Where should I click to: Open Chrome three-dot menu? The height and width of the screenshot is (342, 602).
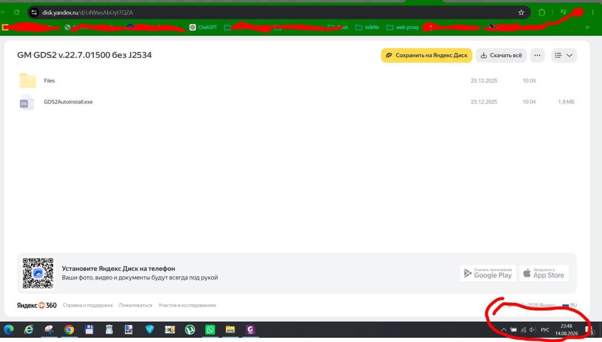click(593, 12)
